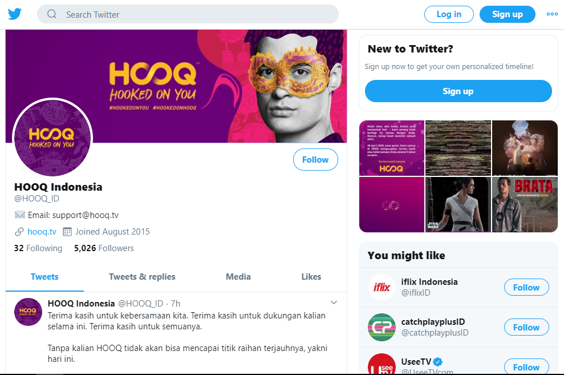This screenshot has width=564, height=375.
Task: Click the search magnifier icon
Action: point(52,14)
